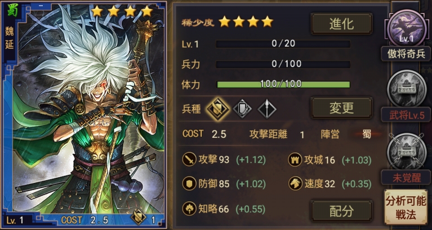Click the 知略 flame stat icon
The height and width of the screenshot is (230, 432).
189,209
